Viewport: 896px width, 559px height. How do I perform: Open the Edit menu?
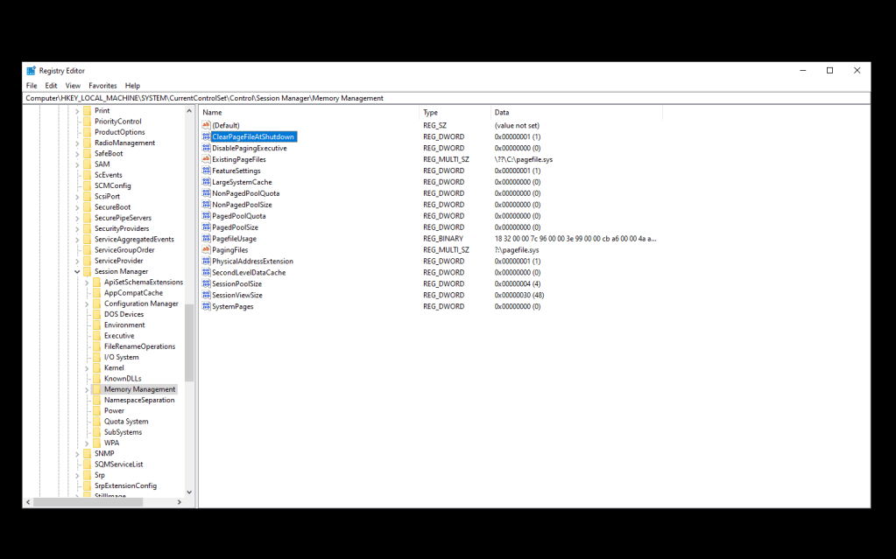52,86
